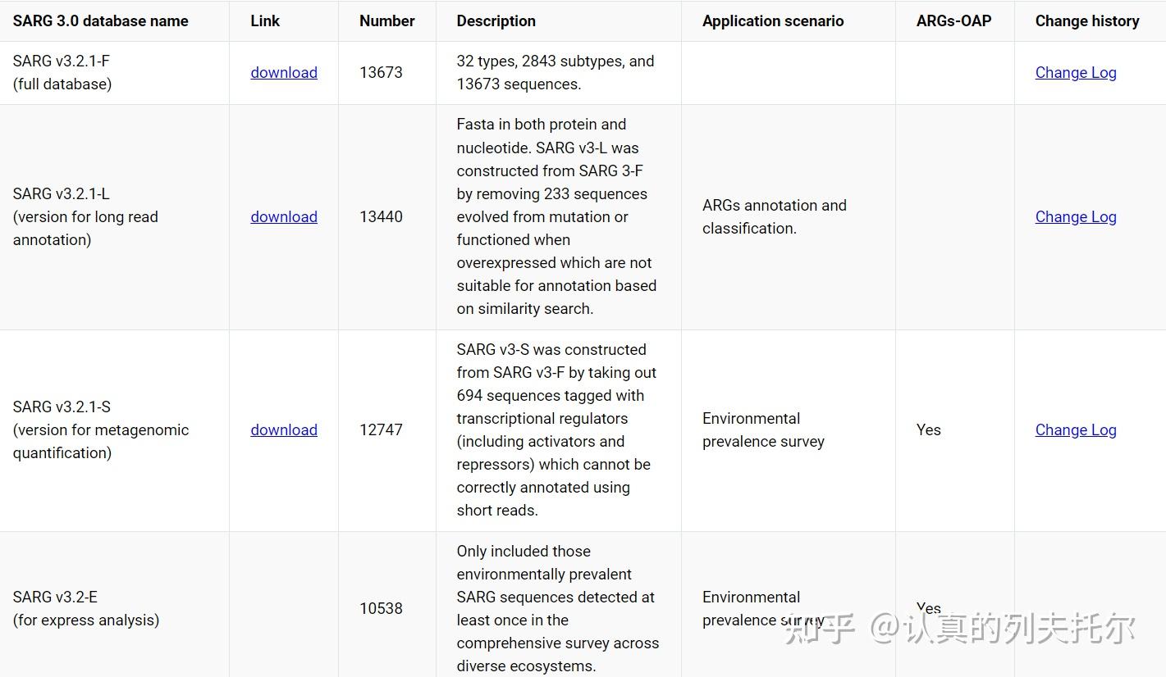This screenshot has height=677, width=1166.
Task: Click the 'Change history' column header
Action: point(1087,21)
